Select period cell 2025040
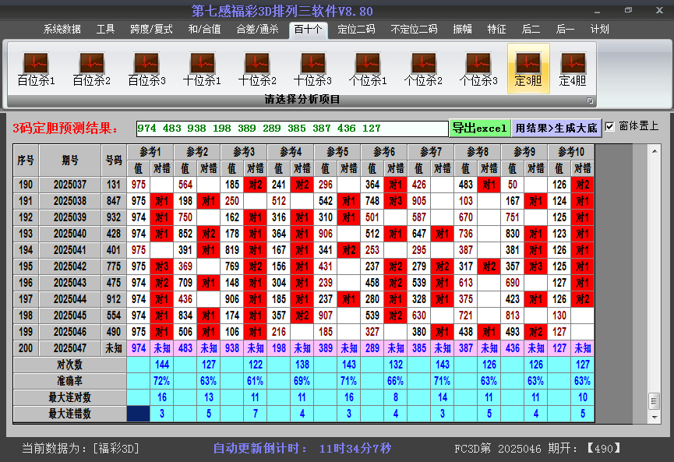674x462 pixels. point(70,234)
